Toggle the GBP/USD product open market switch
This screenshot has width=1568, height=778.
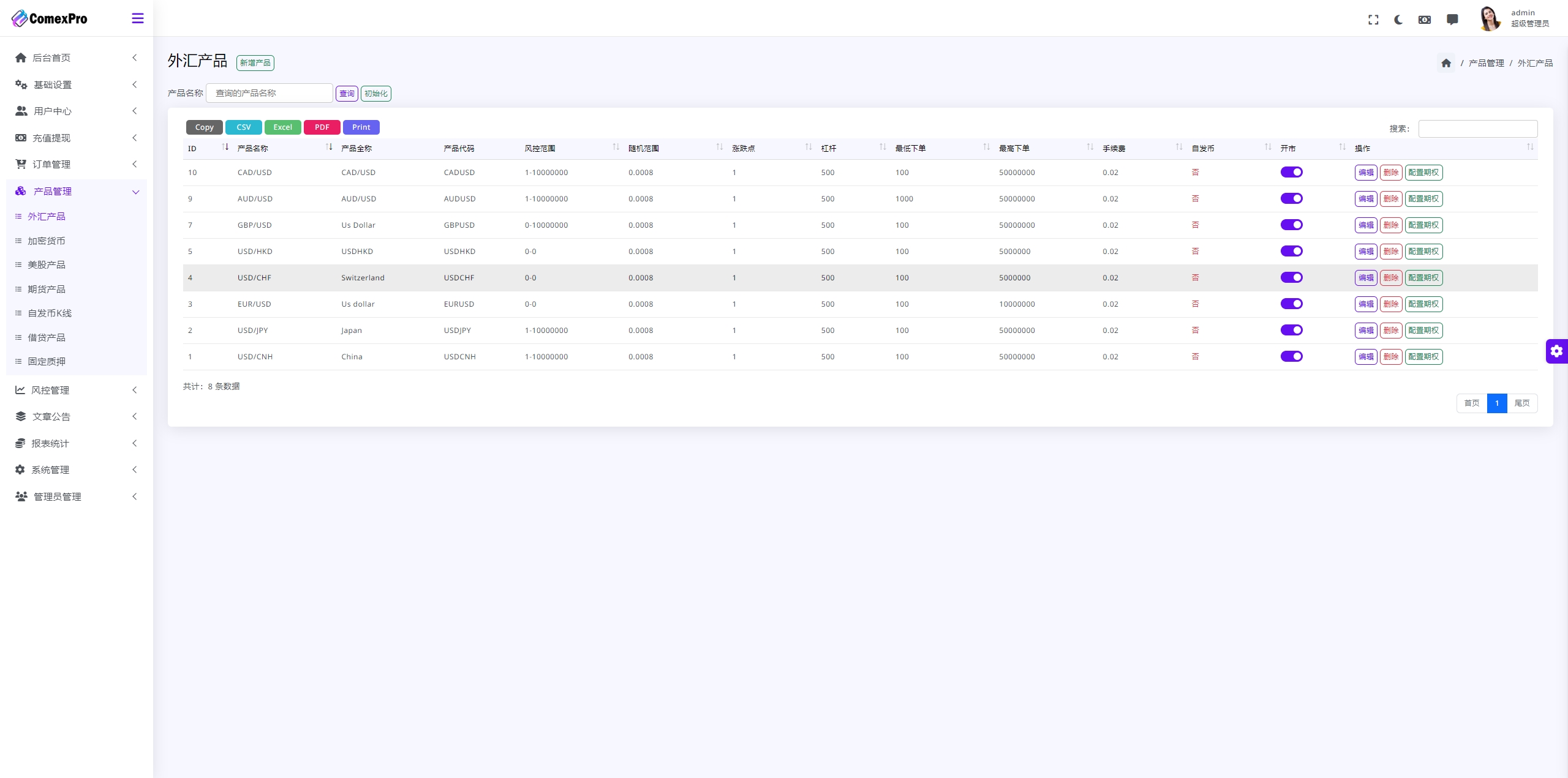point(1292,225)
